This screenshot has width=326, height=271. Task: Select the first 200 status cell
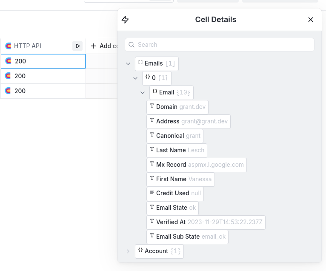pyautogui.click(x=43, y=61)
